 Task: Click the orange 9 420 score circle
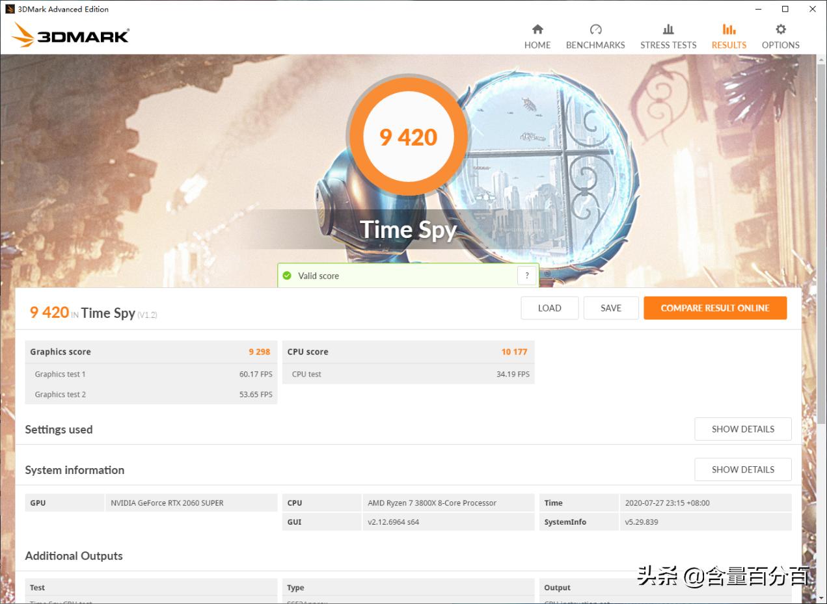coord(408,135)
